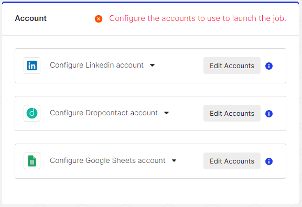Expand Configure Linkedin account dropdown arrow
Viewport: 302px width, 207px height.
[x=152, y=66]
